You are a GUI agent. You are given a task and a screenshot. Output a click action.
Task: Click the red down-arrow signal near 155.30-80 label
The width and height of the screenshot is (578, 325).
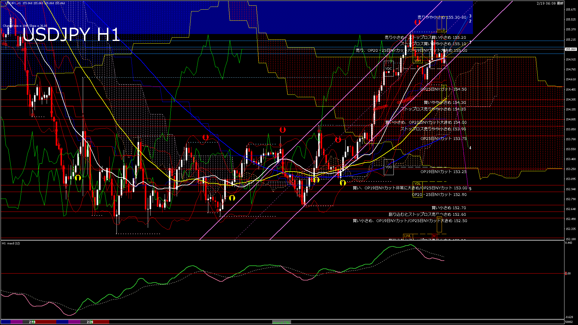[417, 22]
